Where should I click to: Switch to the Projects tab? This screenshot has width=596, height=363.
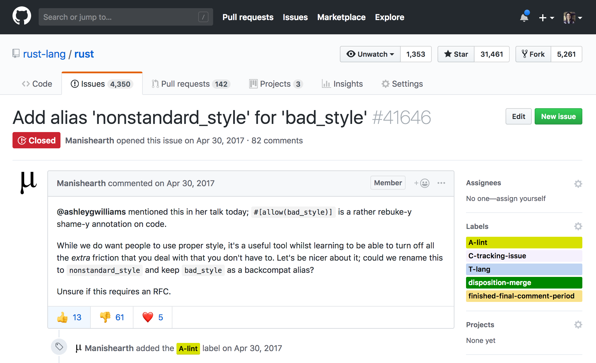coord(276,84)
